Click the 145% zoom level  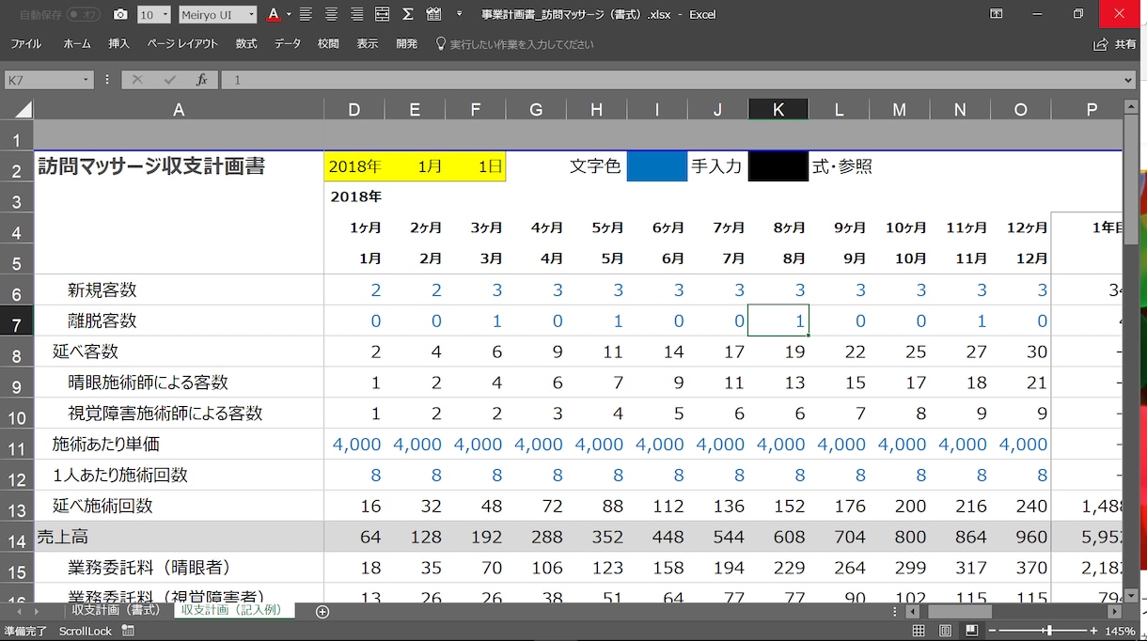1121,631
